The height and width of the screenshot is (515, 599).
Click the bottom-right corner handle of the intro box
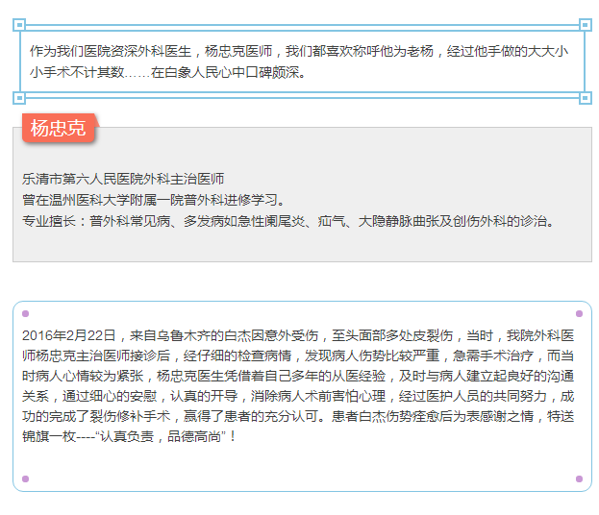[x=585, y=98]
